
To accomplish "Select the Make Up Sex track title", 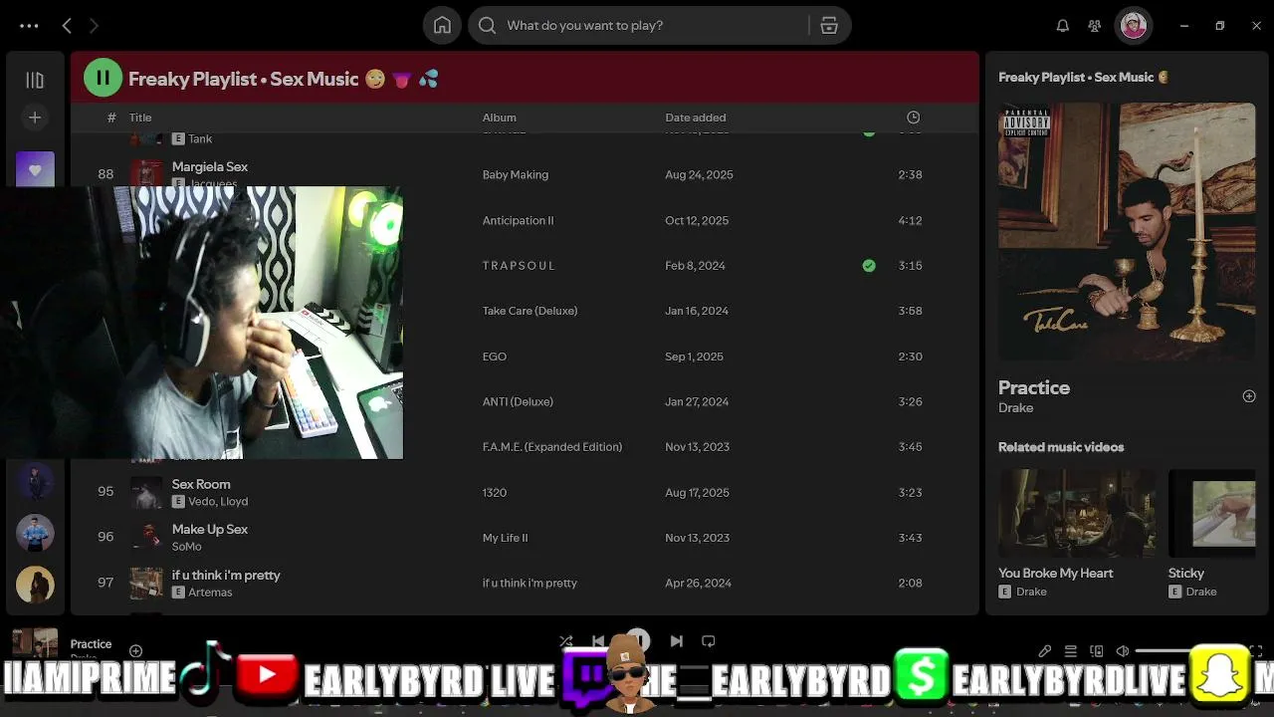I will tap(210, 529).
